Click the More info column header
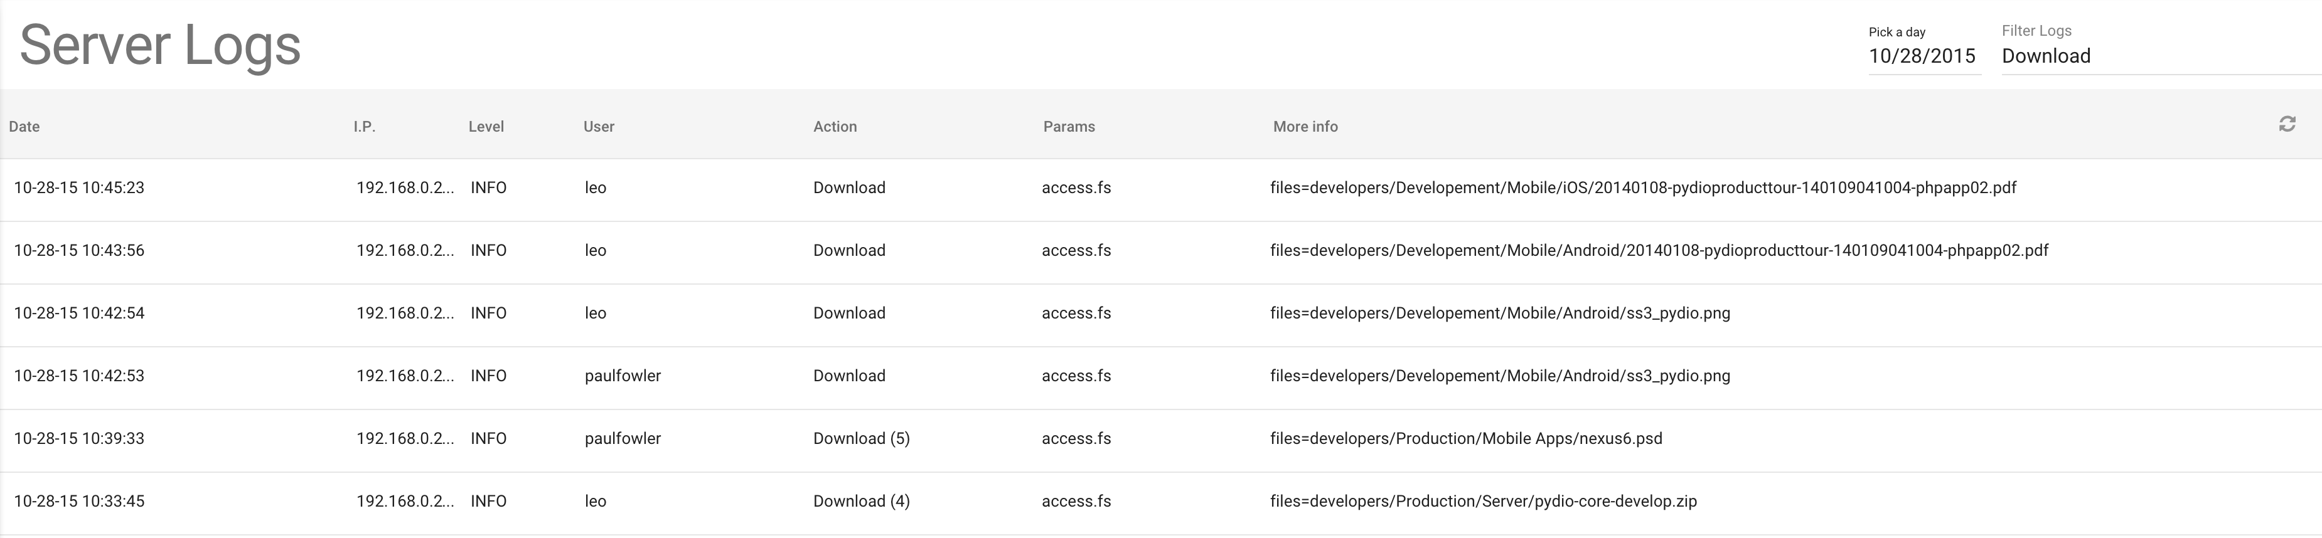 pos(1305,126)
